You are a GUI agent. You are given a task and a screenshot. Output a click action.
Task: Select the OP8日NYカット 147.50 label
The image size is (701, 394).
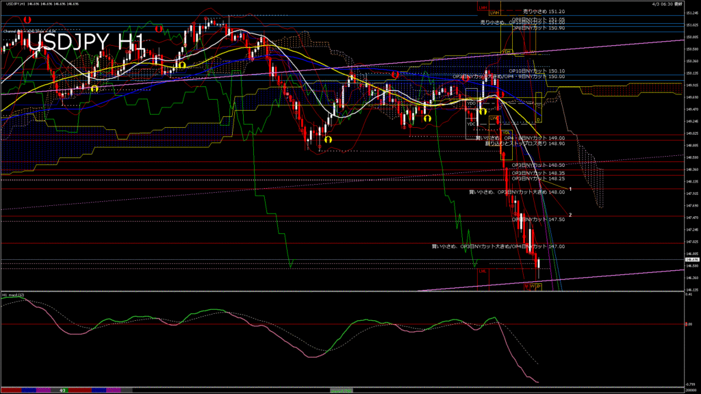tap(538, 220)
